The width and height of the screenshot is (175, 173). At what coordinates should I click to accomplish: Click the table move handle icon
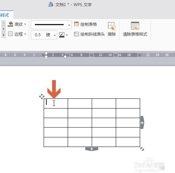click(x=42, y=97)
